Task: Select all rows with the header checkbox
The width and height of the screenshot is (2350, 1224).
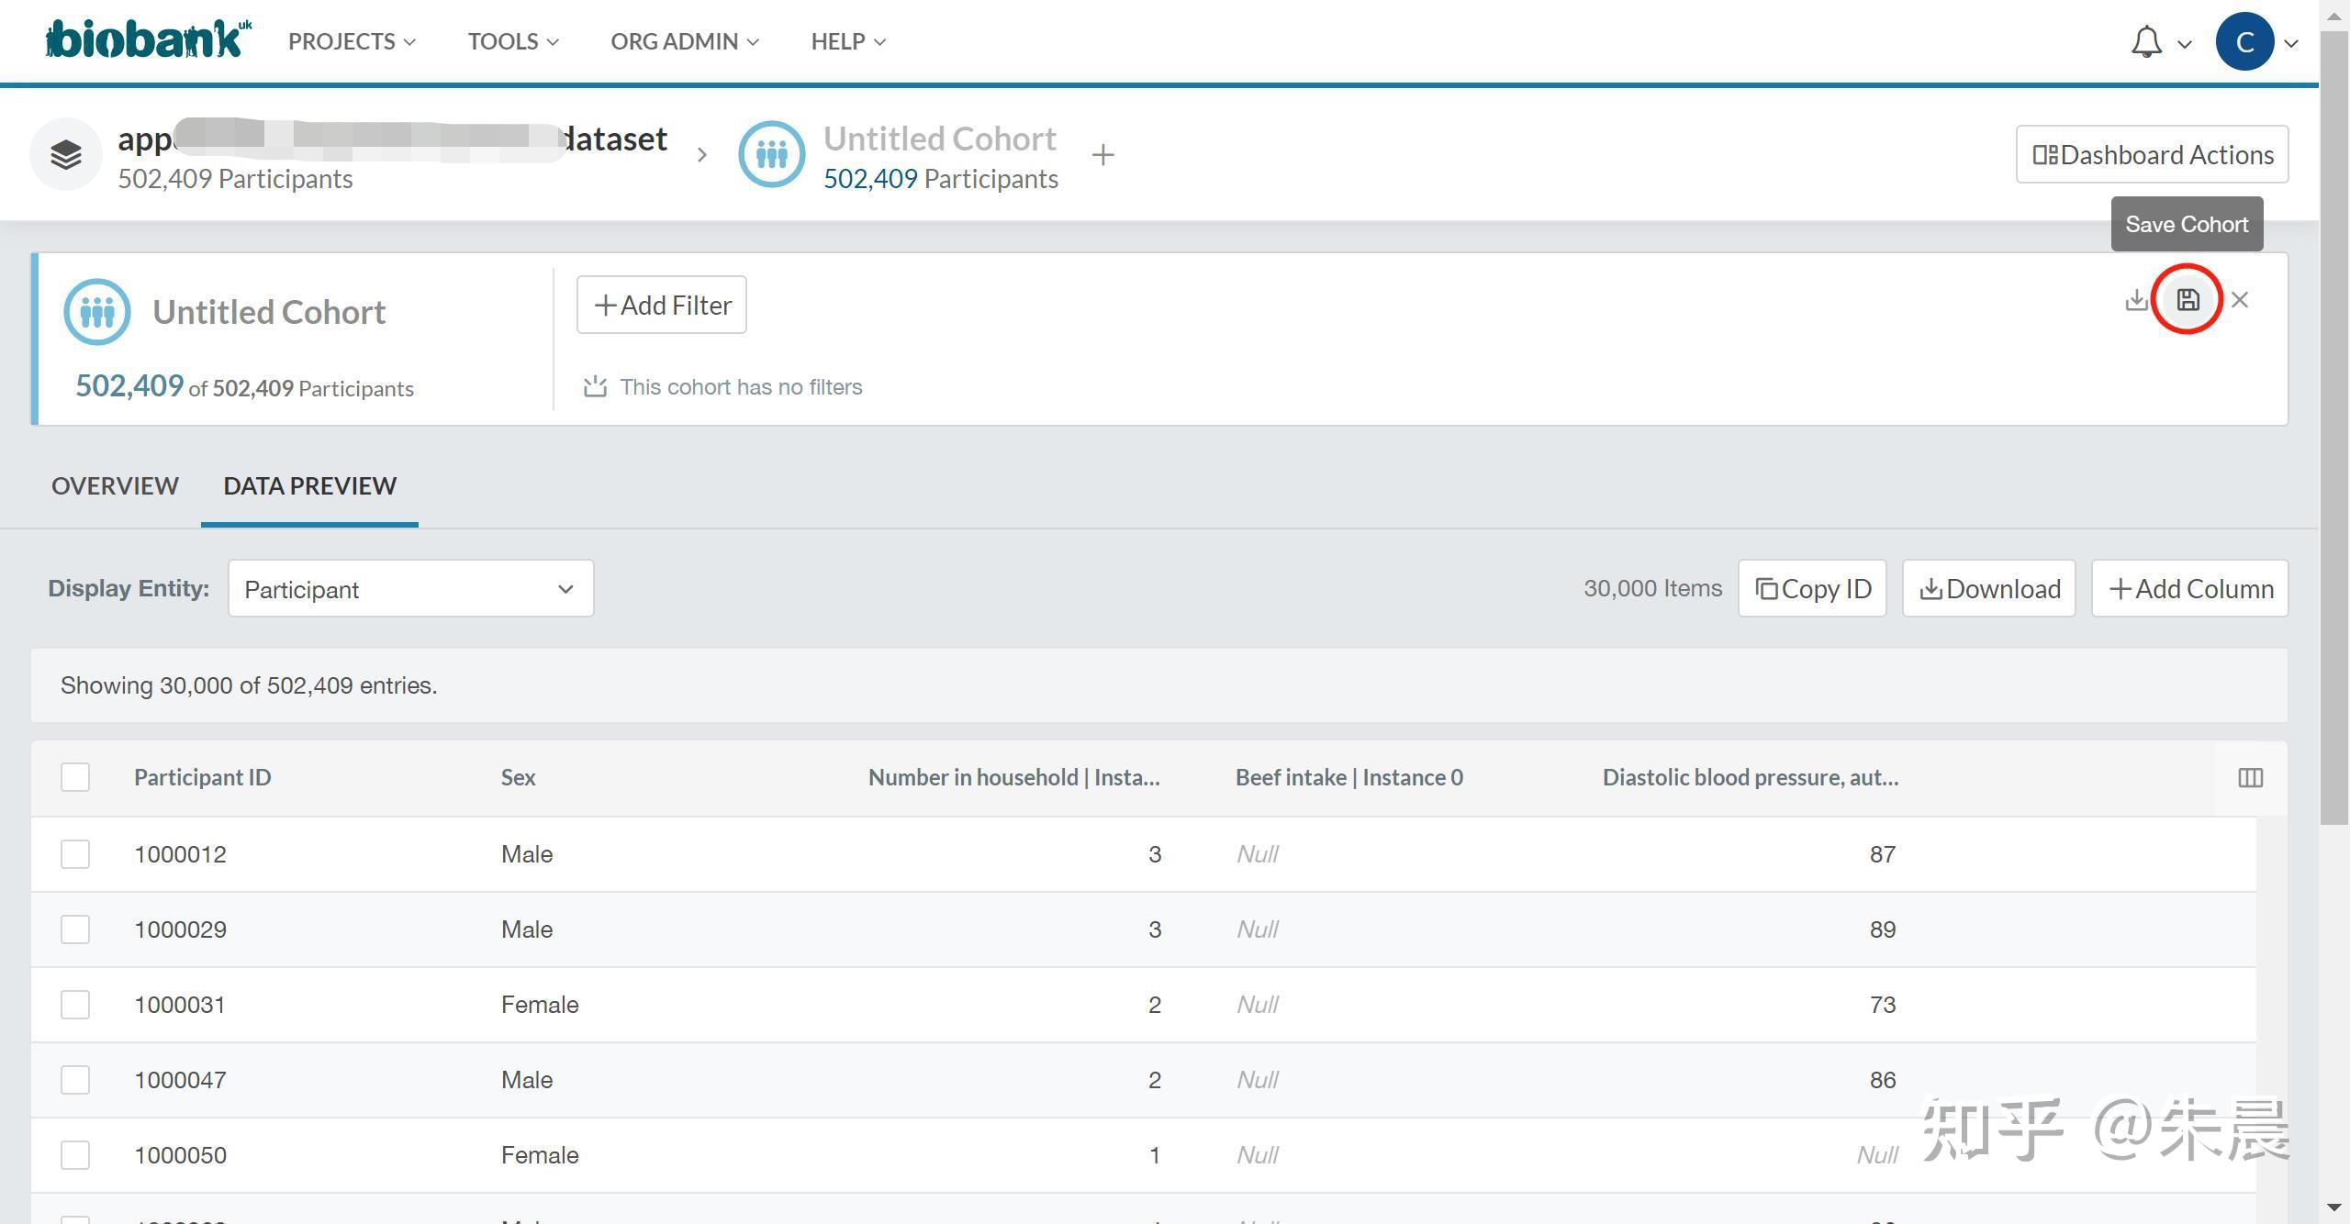Action: pyautogui.click(x=75, y=777)
